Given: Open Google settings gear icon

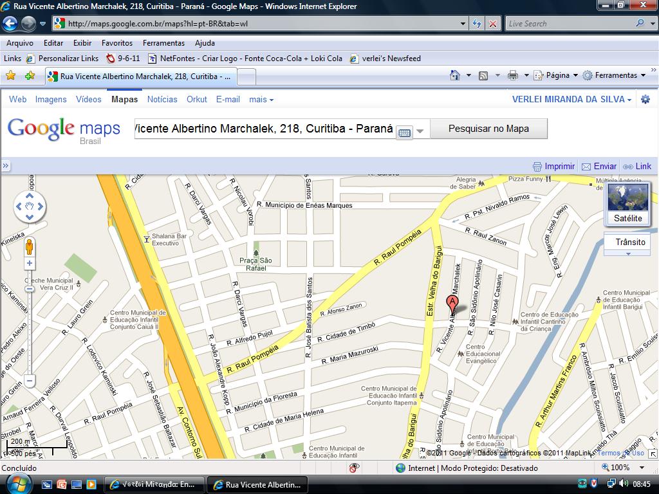Looking at the screenshot, I should pos(645,99).
